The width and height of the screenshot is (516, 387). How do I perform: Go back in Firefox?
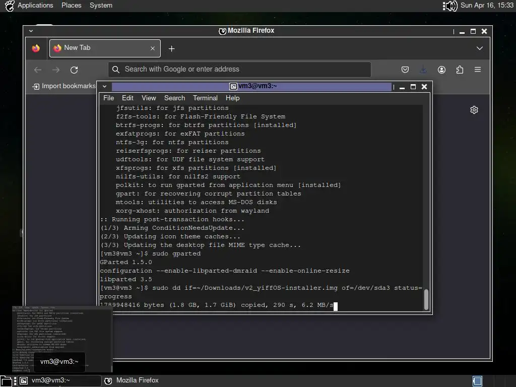[x=38, y=70]
